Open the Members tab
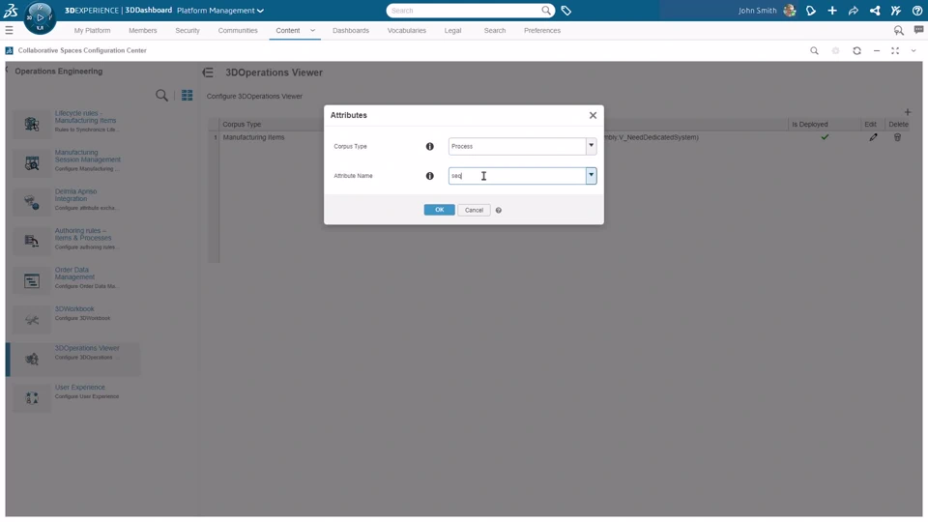 pos(142,31)
